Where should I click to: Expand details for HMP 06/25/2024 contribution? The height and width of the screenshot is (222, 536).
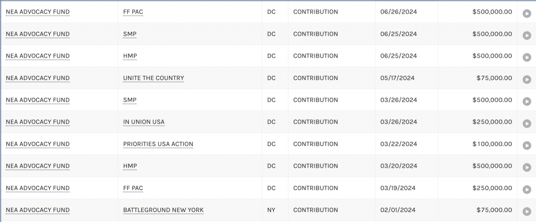527,57
